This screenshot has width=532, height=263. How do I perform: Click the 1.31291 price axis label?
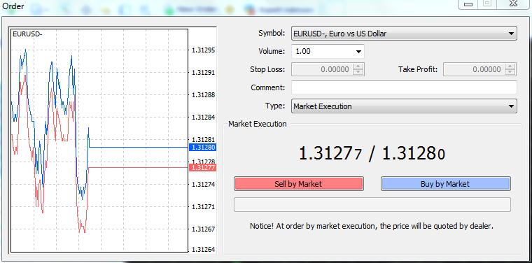(x=203, y=73)
